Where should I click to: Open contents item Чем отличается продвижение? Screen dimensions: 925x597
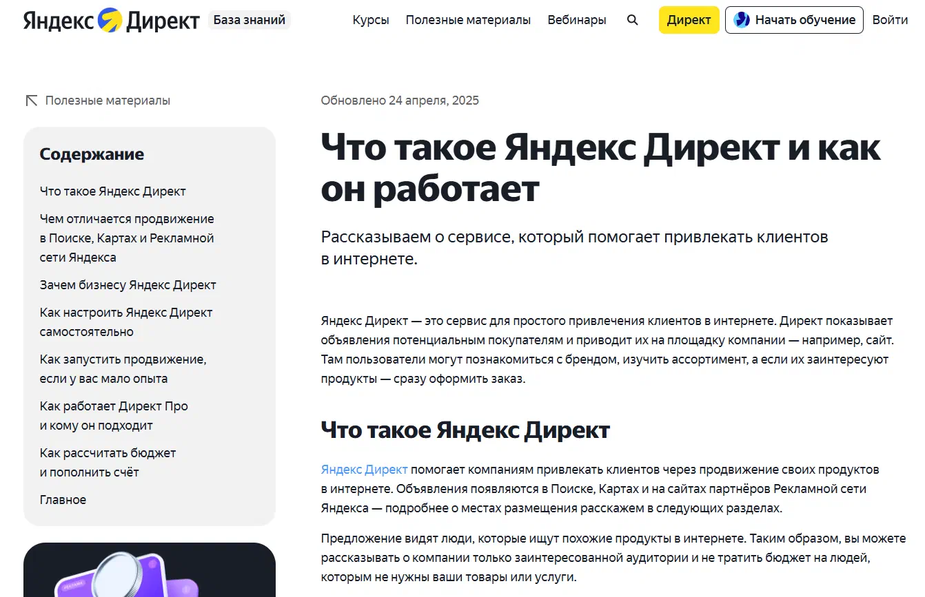click(127, 238)
